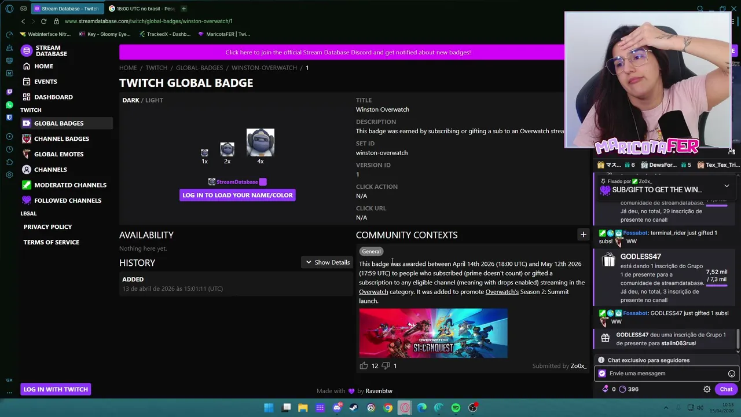
Task: Click the purple Chat send button
Action: click(x=726, y=389)
